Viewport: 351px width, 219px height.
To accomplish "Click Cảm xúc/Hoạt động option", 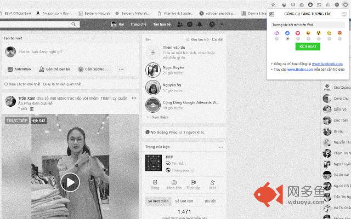I will coord(93,70).
